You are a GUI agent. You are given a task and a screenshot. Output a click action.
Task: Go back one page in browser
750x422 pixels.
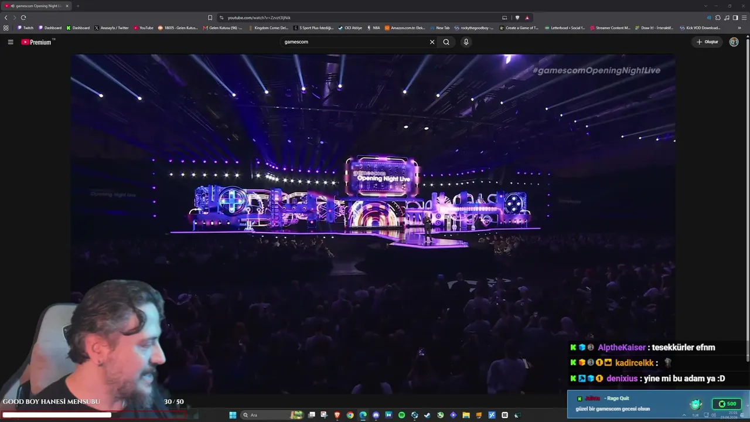(x=6, y=18)
